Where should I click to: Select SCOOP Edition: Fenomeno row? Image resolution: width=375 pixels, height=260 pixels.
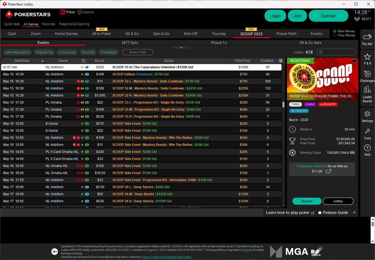coord(141,74)
